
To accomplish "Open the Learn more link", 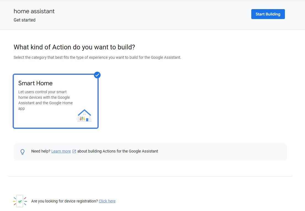I will [61, 151].
